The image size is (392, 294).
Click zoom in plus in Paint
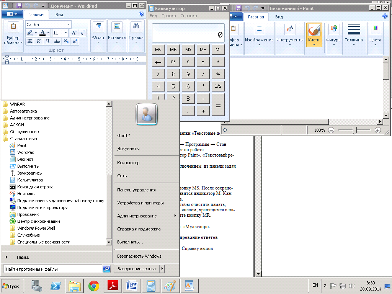[378, 130]
